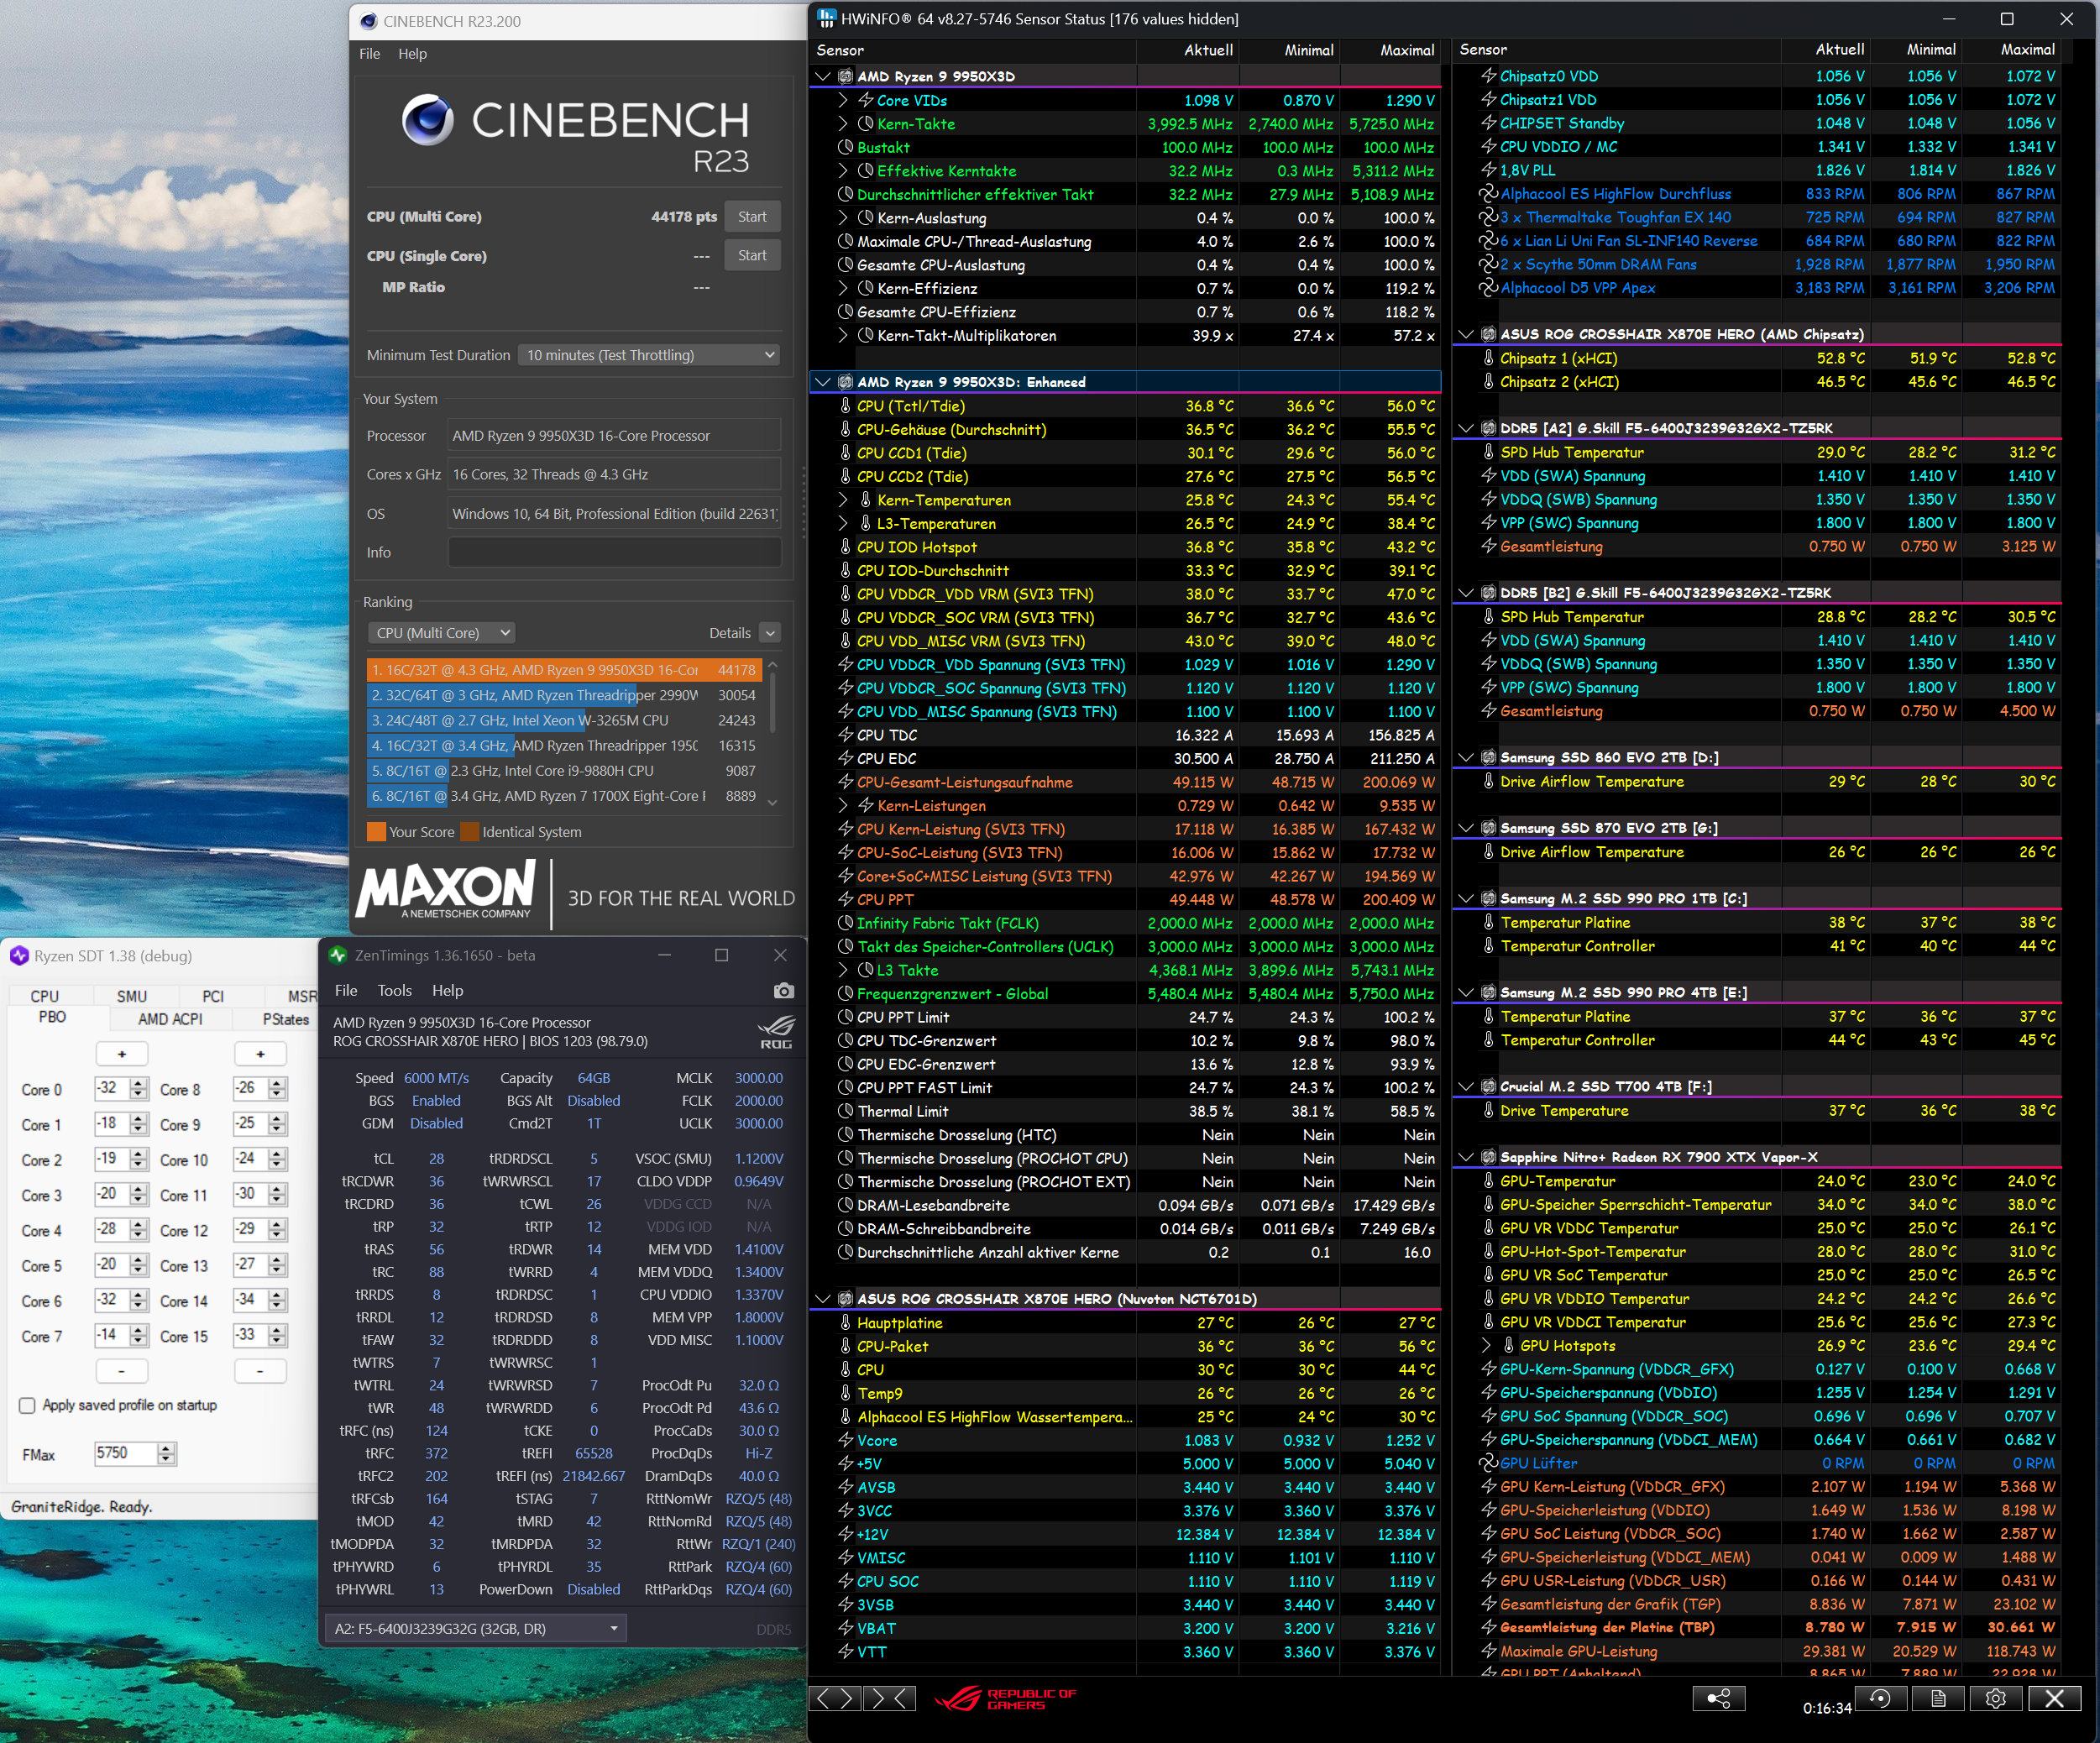Click the close X icon in HWiNFO toolbar

click(2054, 1698)
